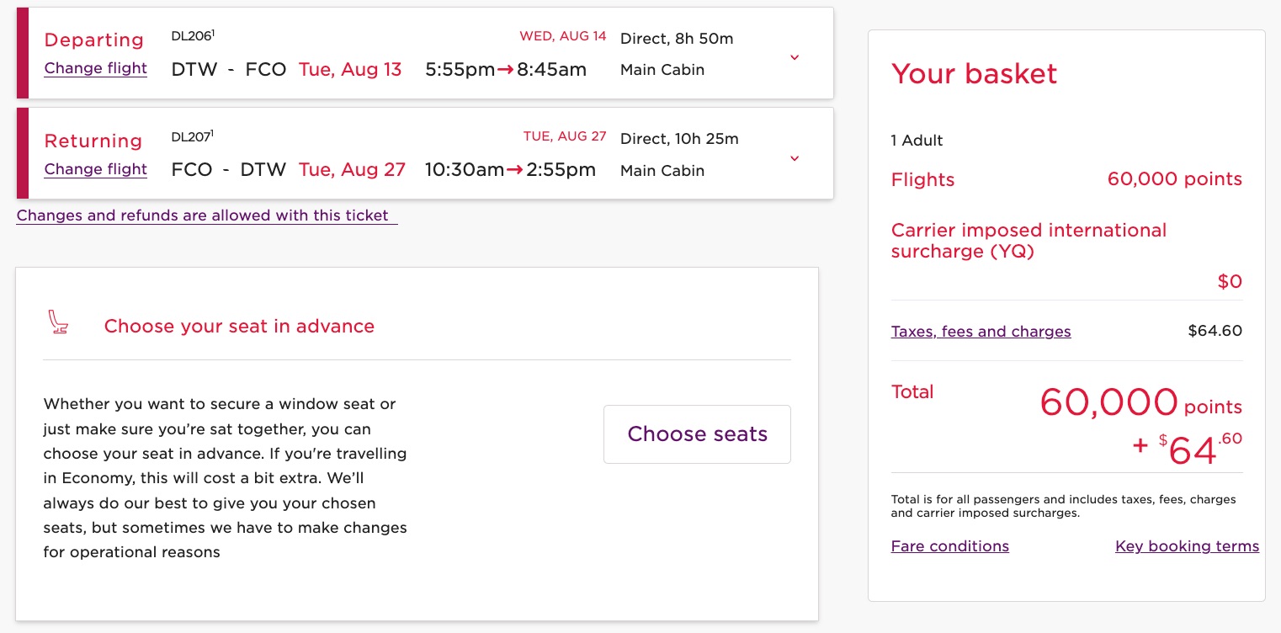Open the changes and refunds policy link
This screenshot has width=1281, height=633.
click(x=206, y=215)
